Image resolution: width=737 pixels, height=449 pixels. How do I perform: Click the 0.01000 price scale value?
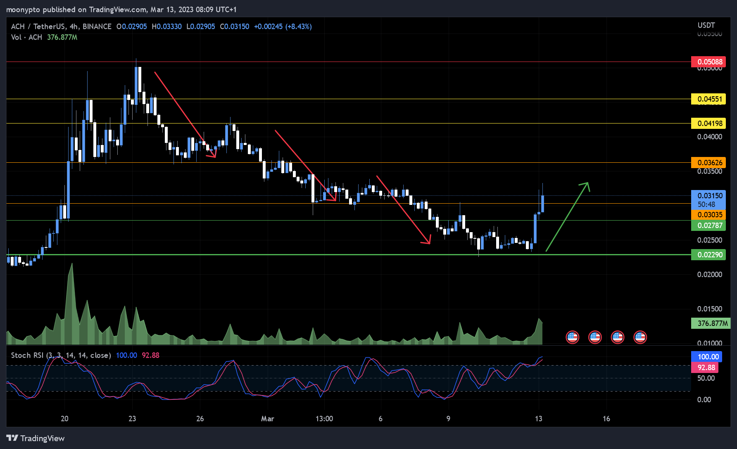[710, 343]
